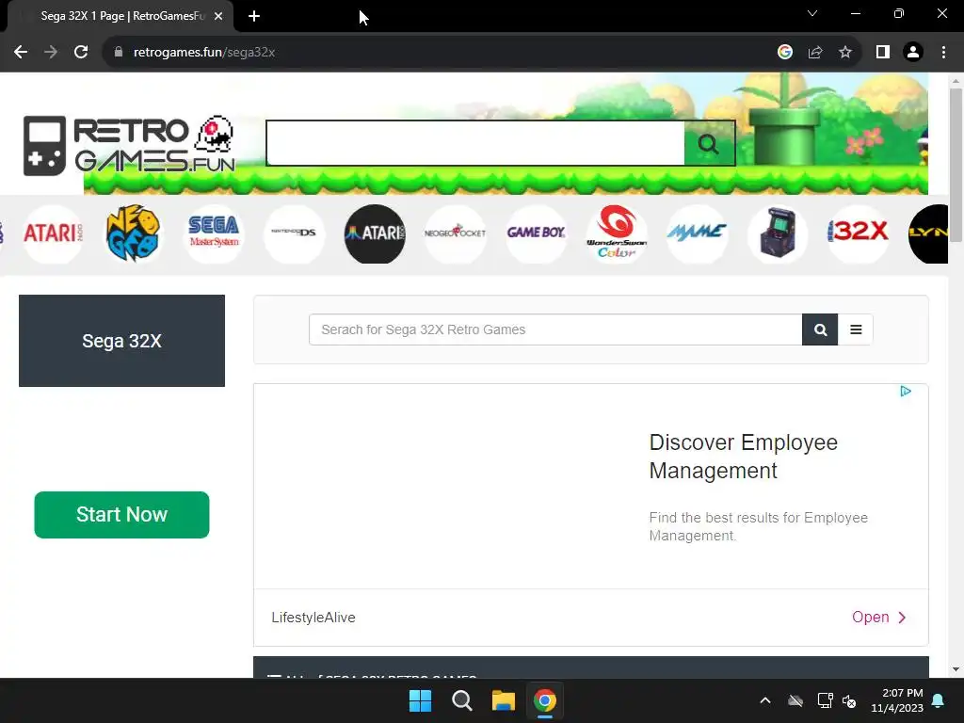Open Windows taskbar search
This screenshot has height=723, width=964.
pos(461,700)
